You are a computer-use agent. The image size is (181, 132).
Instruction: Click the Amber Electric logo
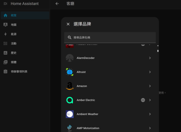pos(70,100)
